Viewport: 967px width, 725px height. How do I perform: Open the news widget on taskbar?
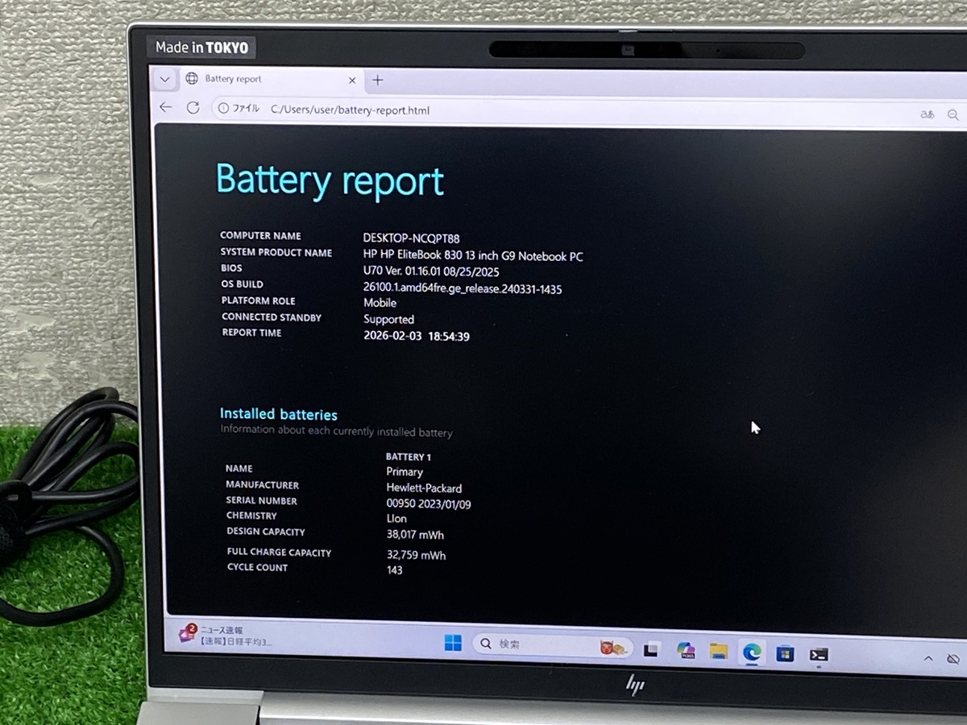pyautogui.click(x=226, y=636)
